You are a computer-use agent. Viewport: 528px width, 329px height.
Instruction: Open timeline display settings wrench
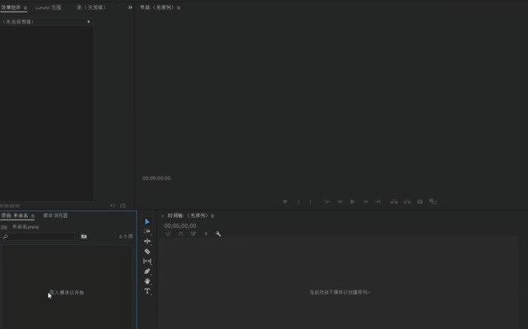219,234
